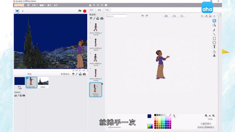Pick the eyedropper color tool
This screenshot has height=132, width=235.
point(174,116)
